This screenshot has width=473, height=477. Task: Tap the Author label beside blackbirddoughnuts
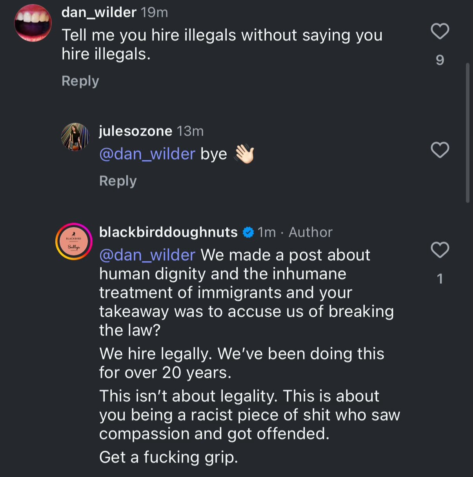(x=310, y=232)
